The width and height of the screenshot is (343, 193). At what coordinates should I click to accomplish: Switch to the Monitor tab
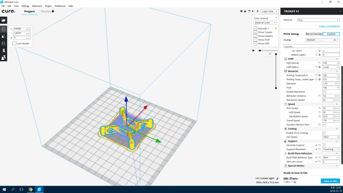[x=45, y=11]
